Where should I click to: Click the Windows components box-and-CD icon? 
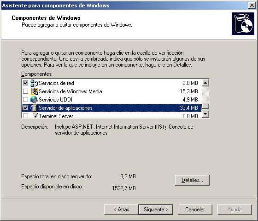pos(243,23)
